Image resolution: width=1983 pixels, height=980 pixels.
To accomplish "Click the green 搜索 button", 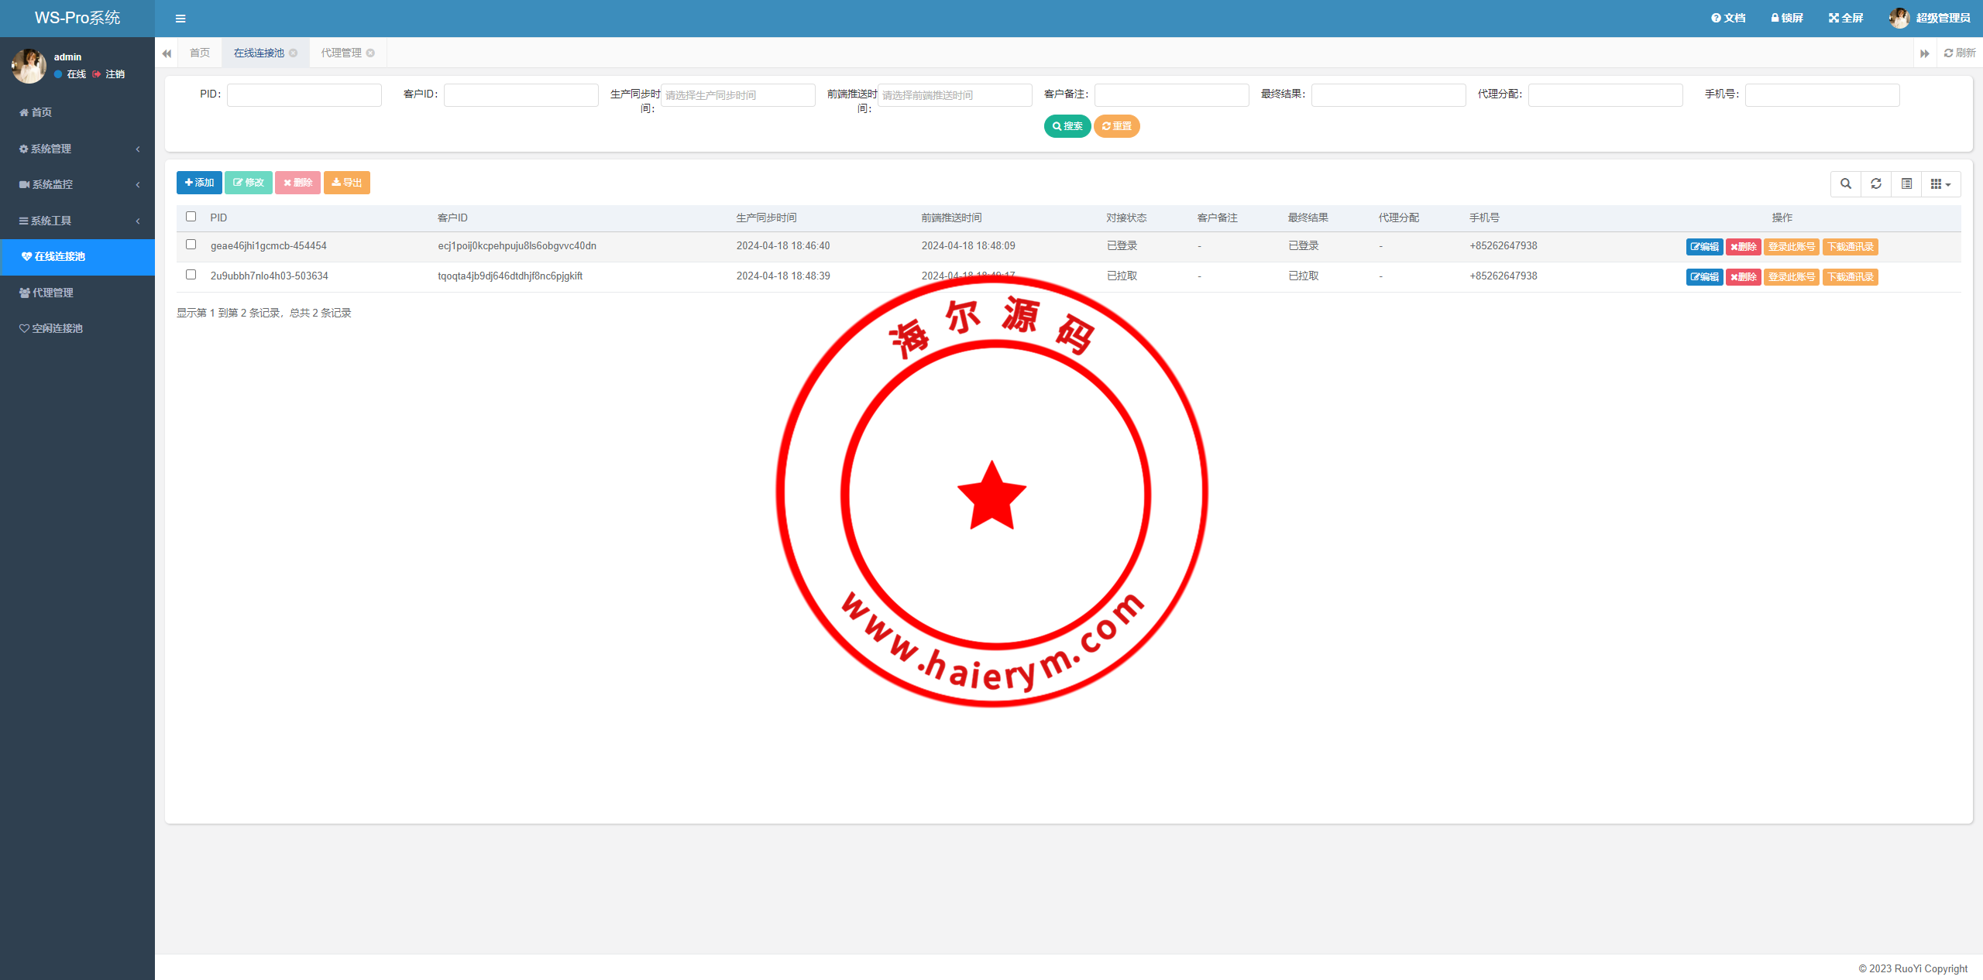I will click(x=1067, y=126).
